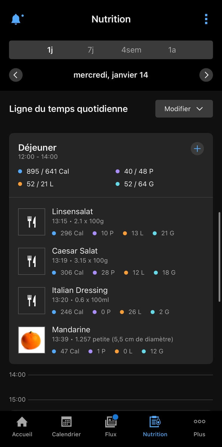Image resolution: width=222 pixels, height=447 pixels.
Task: Select the 1a yearly range
Action: point(172,50)
